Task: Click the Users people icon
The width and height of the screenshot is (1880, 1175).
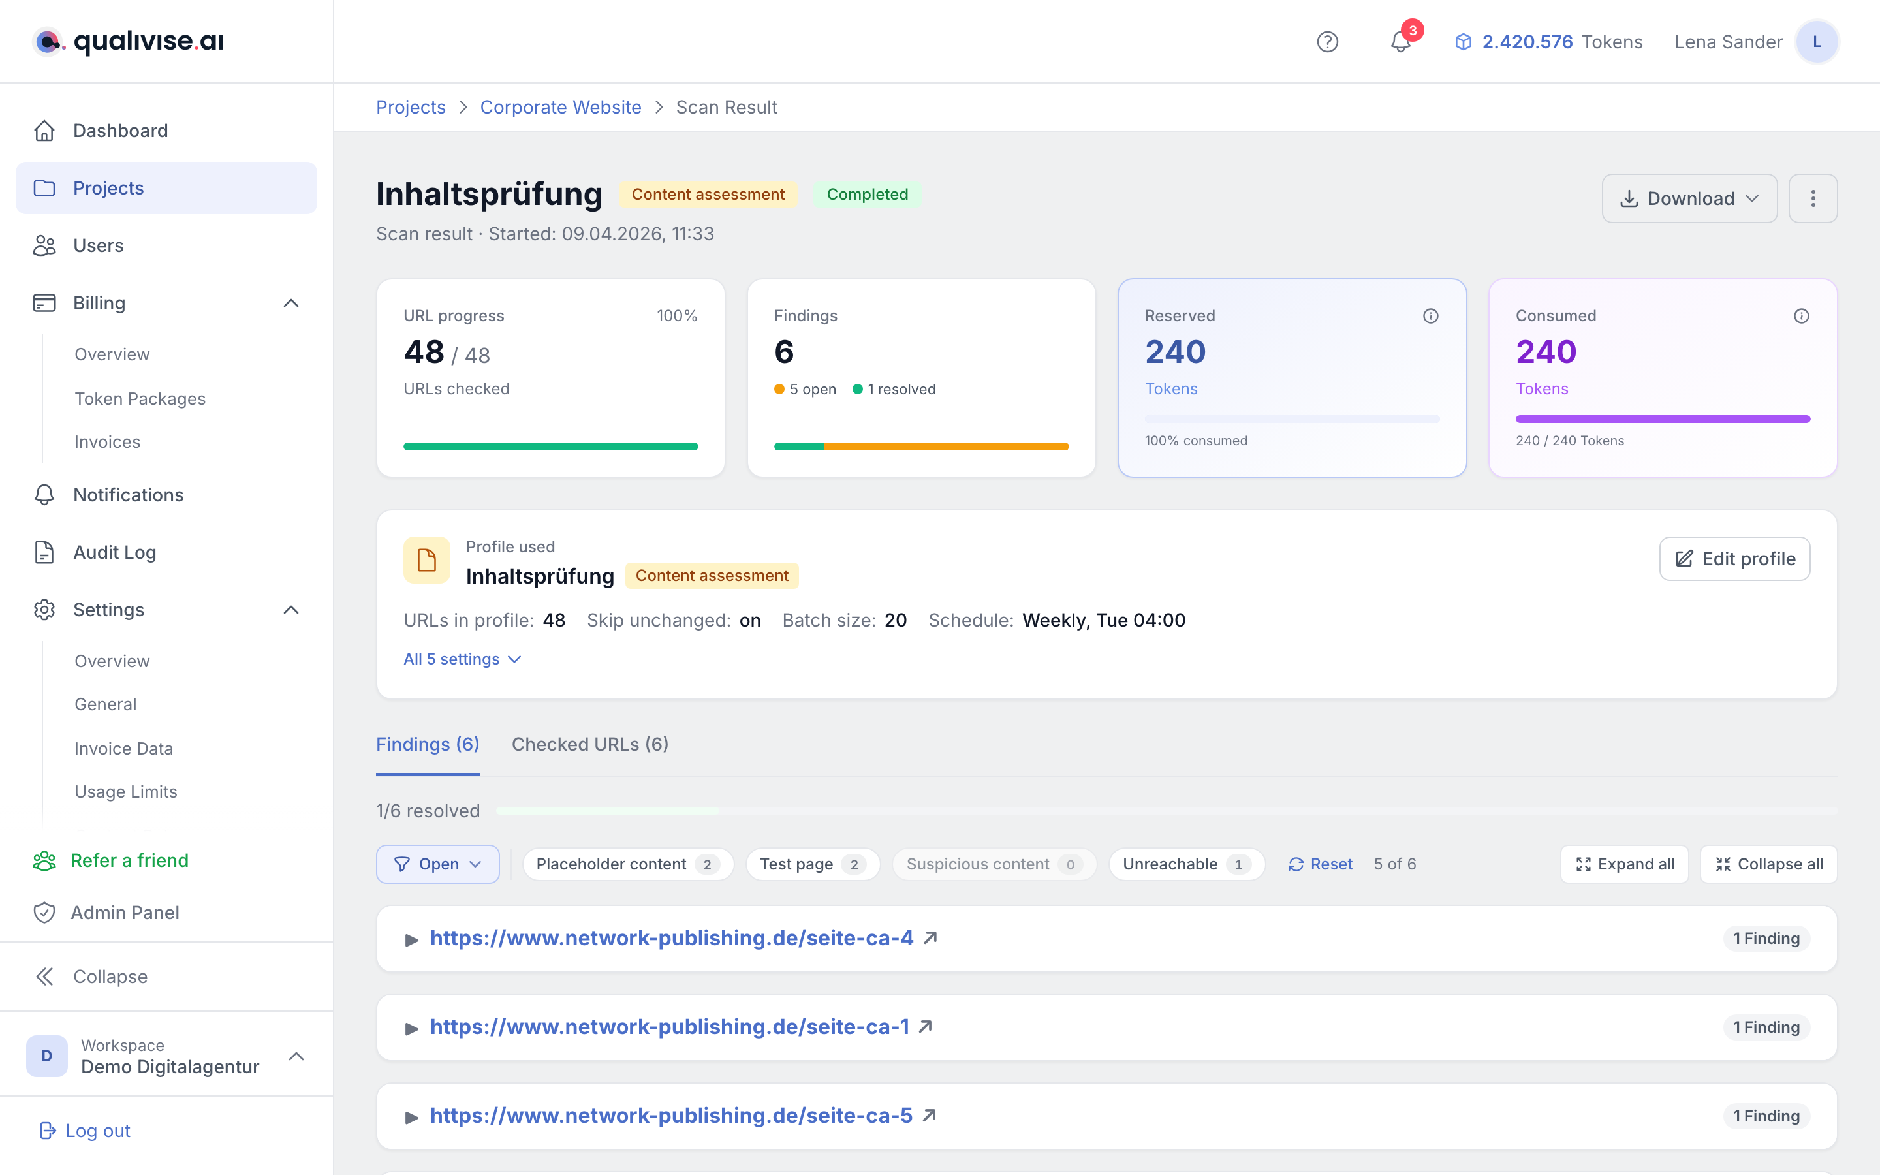Action: (x=44, y=245)
